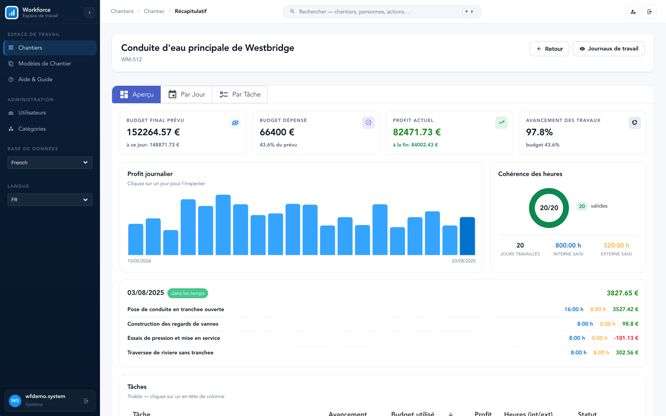This screenshot has width=666, height=416.
Task: Select the dark blue last bar in Profit journalier
Action: pos(467,236)
